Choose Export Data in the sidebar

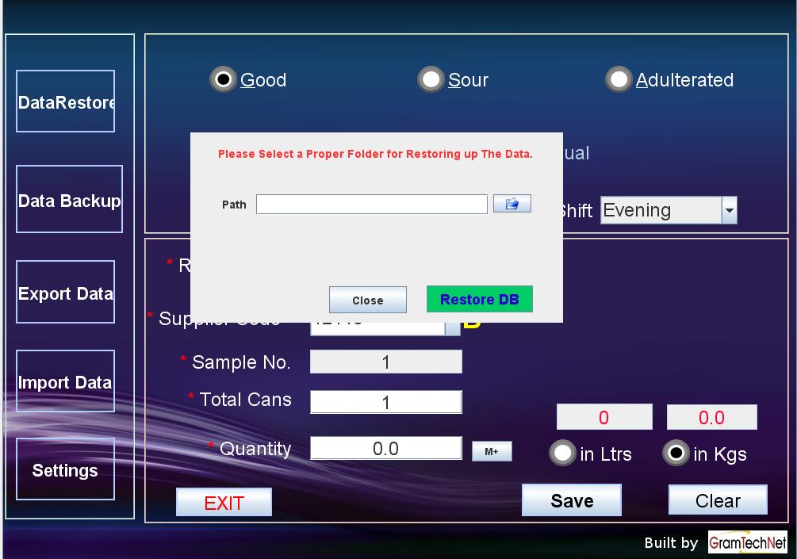[66, 293]
